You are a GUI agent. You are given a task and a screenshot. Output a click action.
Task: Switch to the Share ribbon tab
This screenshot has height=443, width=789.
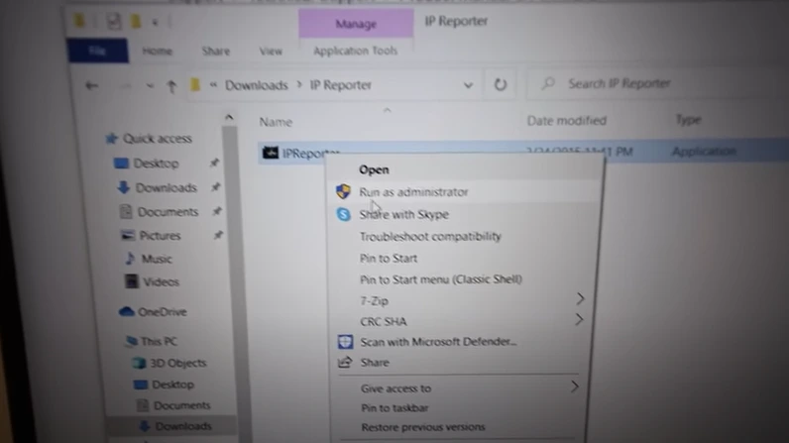point(216,51)
